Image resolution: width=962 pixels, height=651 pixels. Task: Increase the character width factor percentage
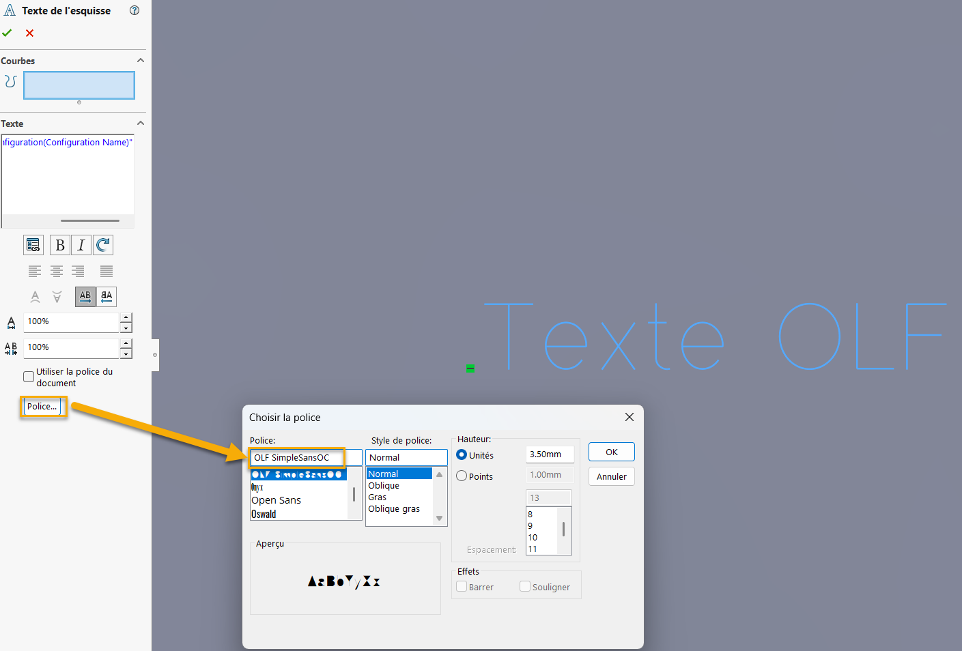point(126,317)
